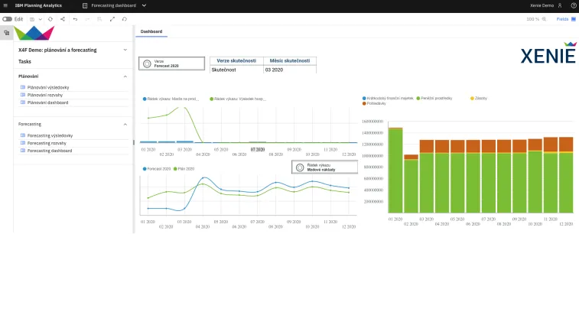The width and height of the screenshot is (579, 325).
Task: Collapse the Forecasting section chevron
Action: click(125, 125)
